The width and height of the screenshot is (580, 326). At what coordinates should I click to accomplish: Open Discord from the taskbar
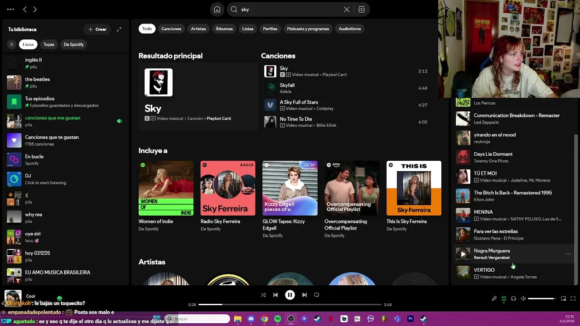click(x=251, y=319)
